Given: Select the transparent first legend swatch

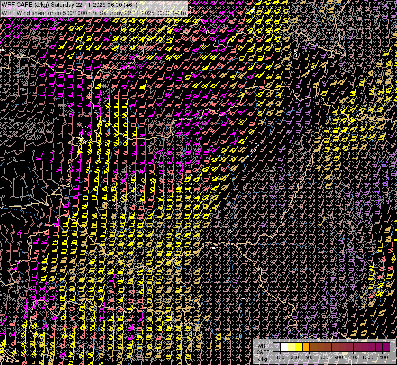Looking at the screenshot, I should pyautogui.click(x=277, y=347).
